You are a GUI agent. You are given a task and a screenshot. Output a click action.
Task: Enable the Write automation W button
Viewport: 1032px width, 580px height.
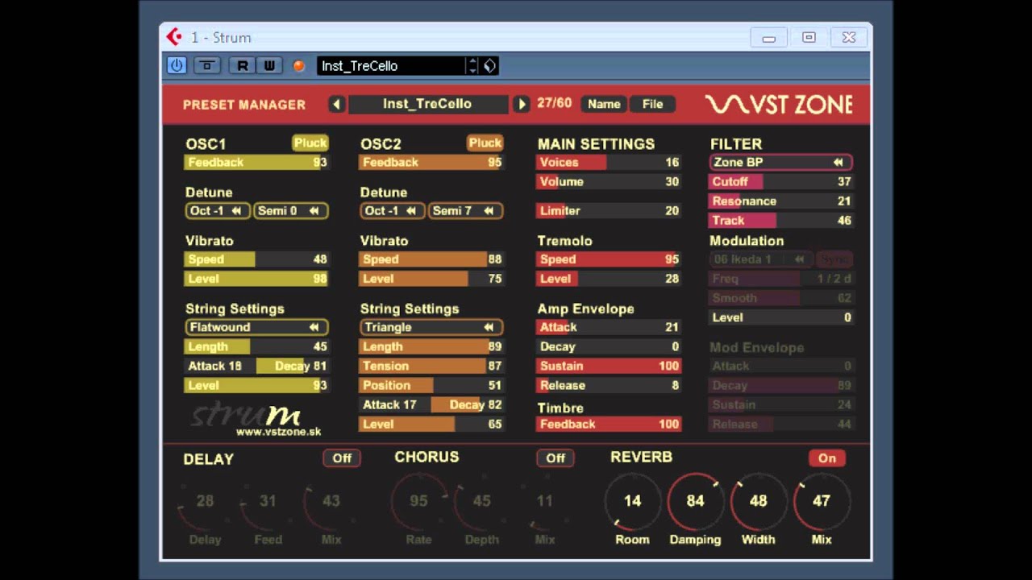tap(268, 66)
